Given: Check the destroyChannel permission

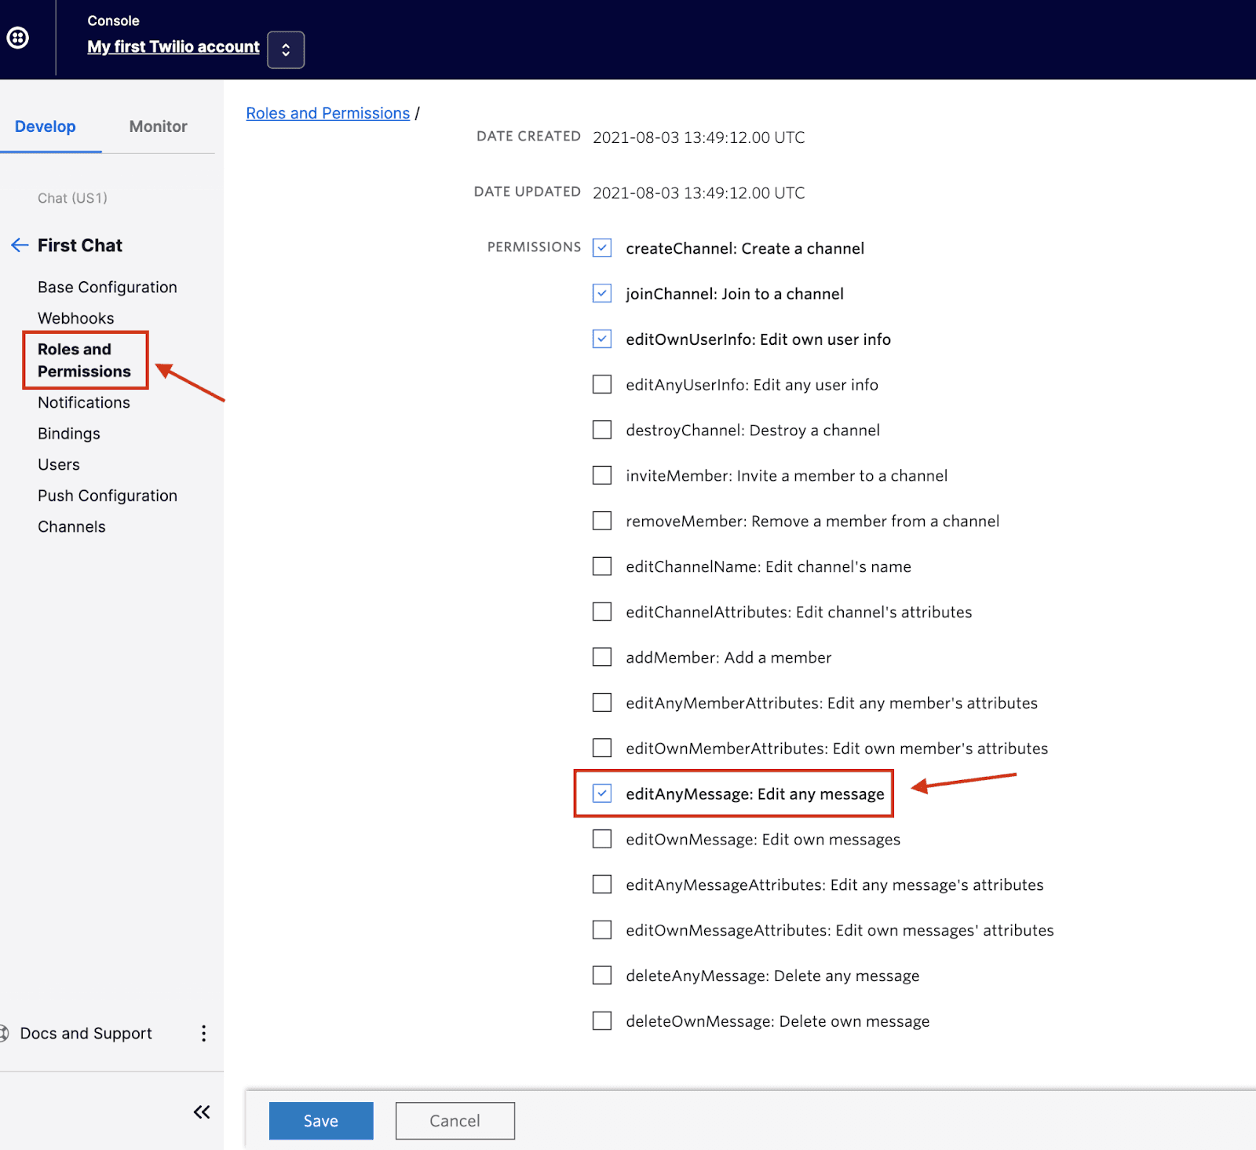Looking at the screenshot, I should point(601,430).
